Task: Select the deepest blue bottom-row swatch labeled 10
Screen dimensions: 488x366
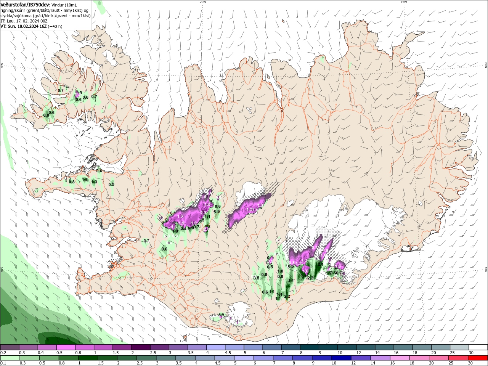Action: click(341, 358)
